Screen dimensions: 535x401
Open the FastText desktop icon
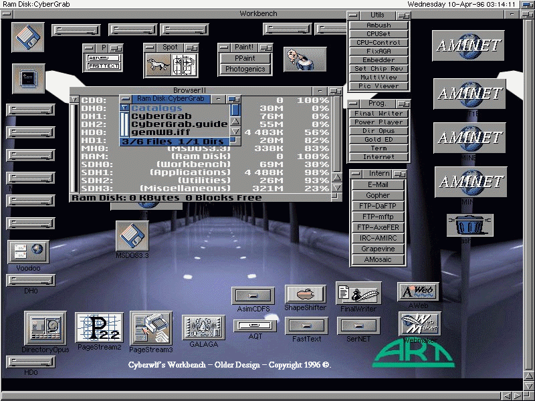point(306,325)
